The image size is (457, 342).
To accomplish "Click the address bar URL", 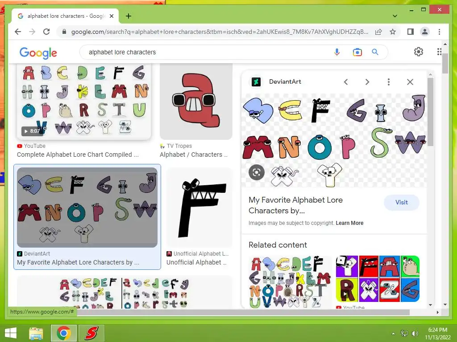I will click(x=220, y=32).
